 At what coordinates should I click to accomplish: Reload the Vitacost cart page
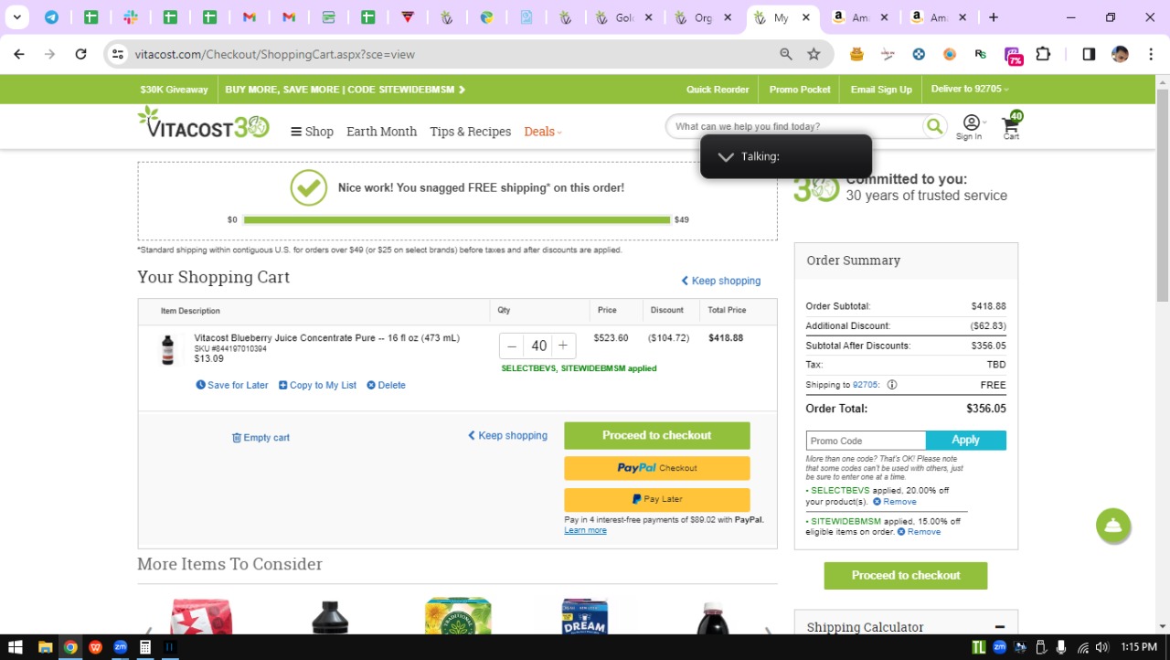80,54
